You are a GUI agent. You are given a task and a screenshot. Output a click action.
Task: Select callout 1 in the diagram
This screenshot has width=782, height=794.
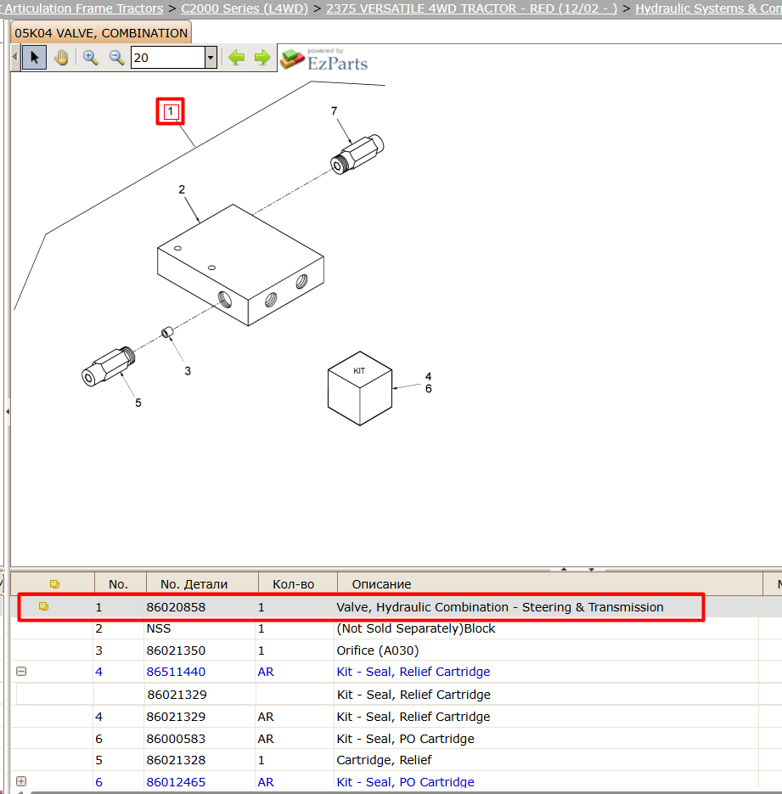click(170, 111)
